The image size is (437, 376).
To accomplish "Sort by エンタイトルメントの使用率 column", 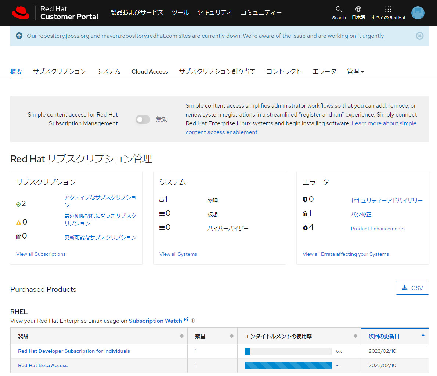I will pyautogui.click(x=299, y=336).
